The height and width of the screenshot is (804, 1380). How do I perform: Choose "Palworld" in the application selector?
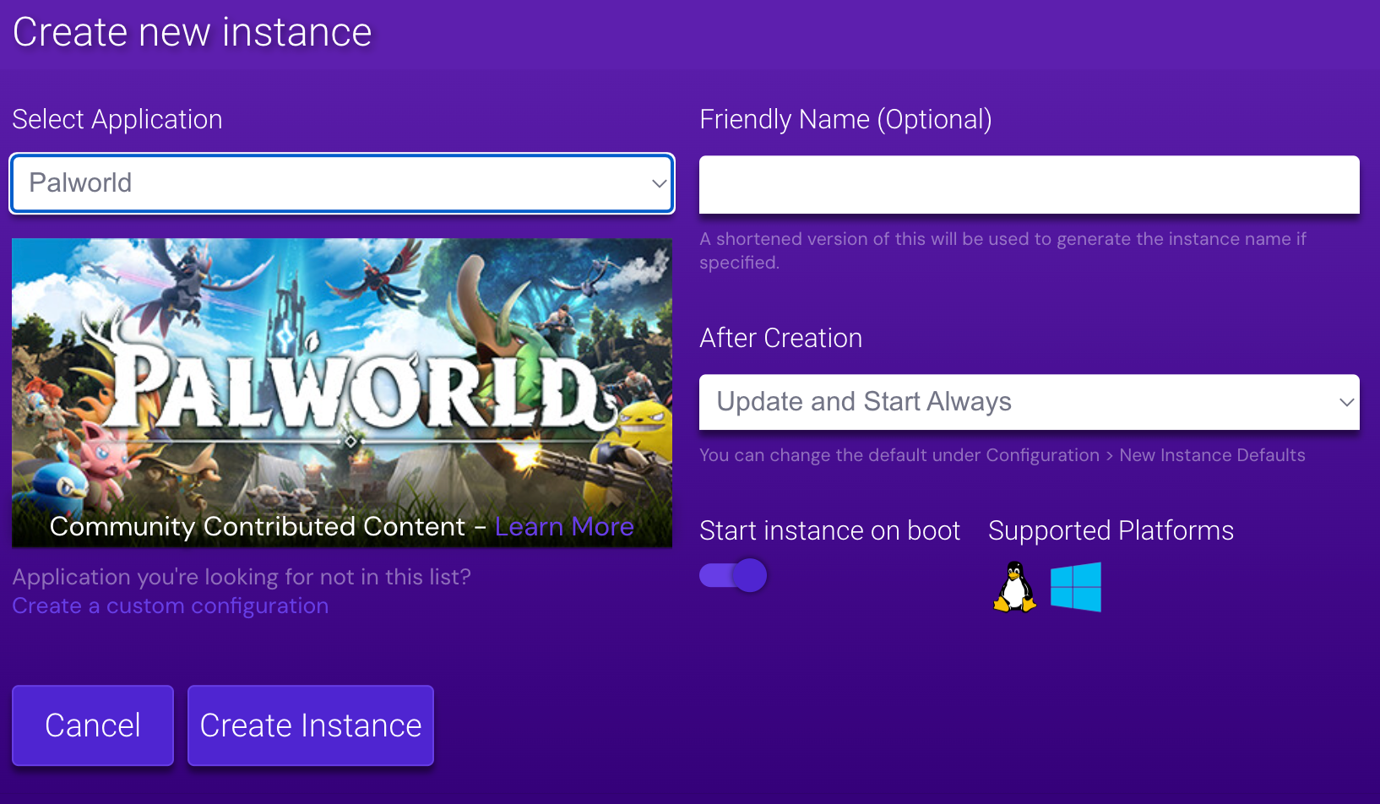(341, 183)
